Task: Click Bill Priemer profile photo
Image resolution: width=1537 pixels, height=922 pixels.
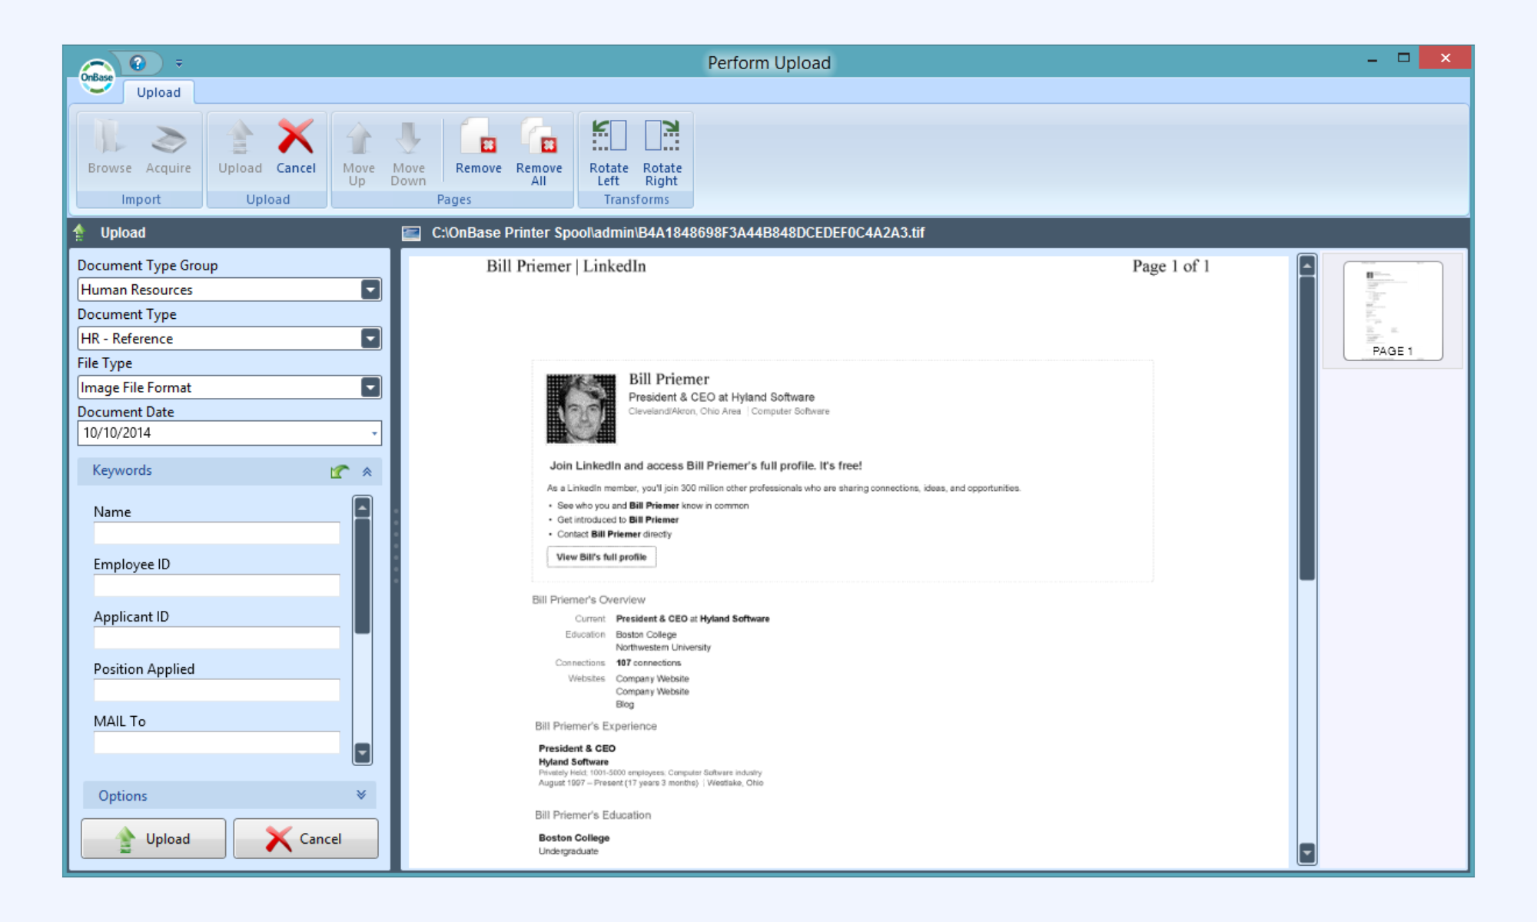Action: pyautogui.click(x=581, y=409)
